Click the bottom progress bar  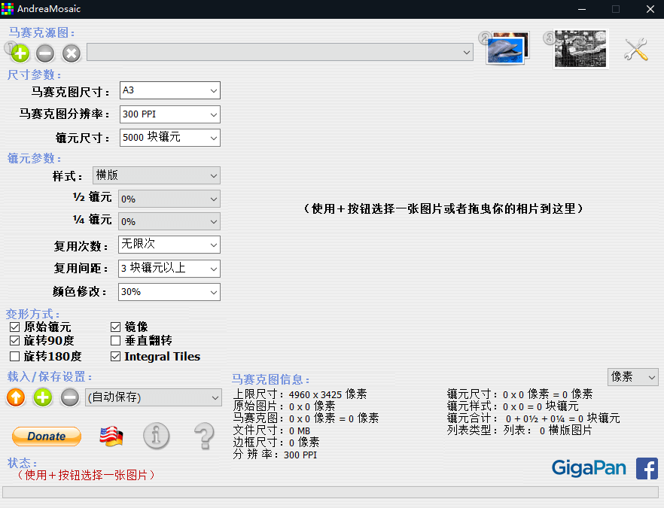pos(330,492)
